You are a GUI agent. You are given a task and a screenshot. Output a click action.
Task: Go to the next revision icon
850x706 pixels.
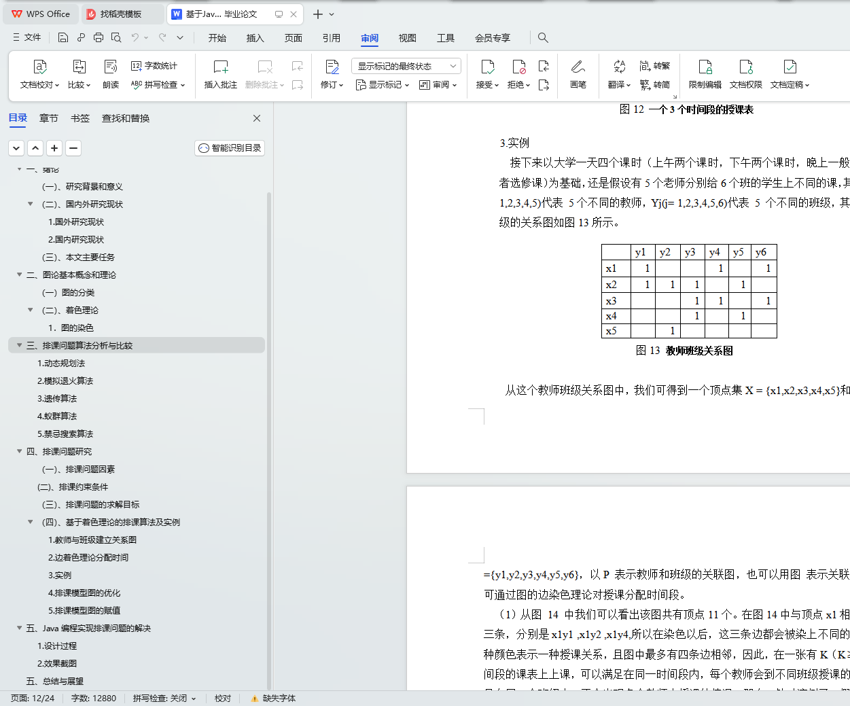tap(544, 85)
